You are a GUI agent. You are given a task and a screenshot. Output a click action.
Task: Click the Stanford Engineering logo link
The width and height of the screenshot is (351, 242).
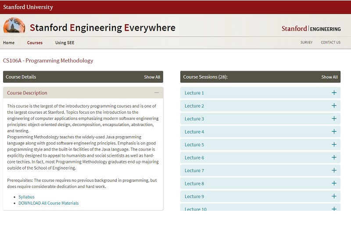click(311, 29)
